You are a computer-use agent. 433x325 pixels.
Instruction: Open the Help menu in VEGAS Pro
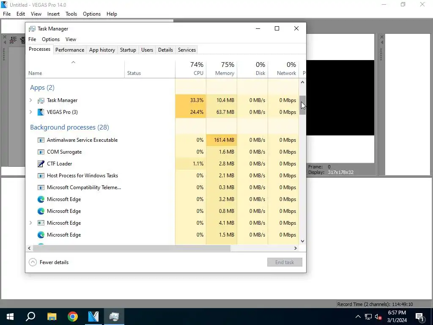(112, 14)
